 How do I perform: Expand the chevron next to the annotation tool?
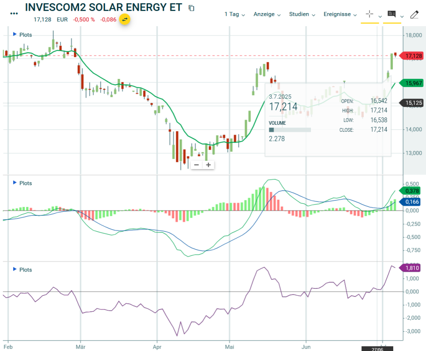(402, 16)
